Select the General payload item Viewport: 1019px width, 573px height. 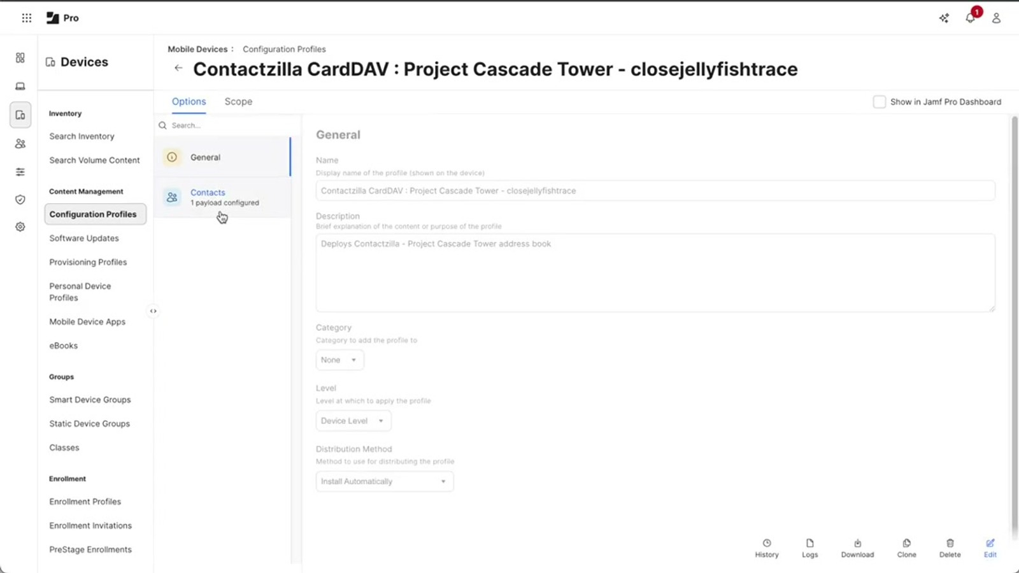[x=222, y=157]
